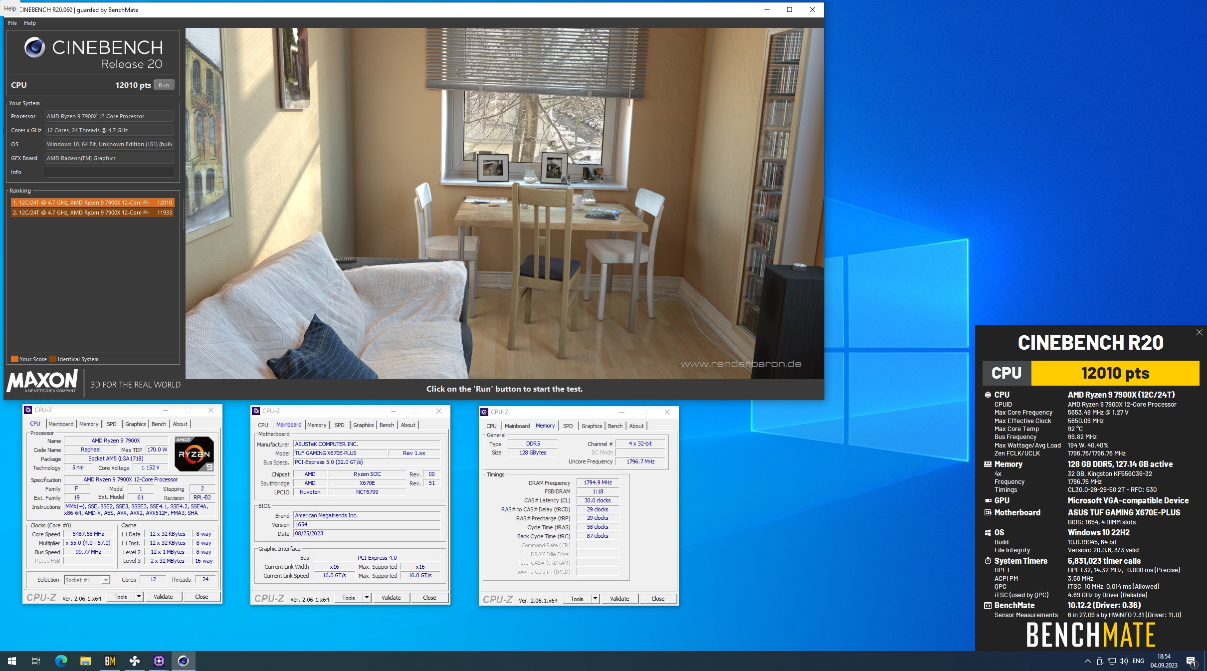
Task: Click the GPU section icon in BenchMate panel
Action: click(x=988, y=500)
